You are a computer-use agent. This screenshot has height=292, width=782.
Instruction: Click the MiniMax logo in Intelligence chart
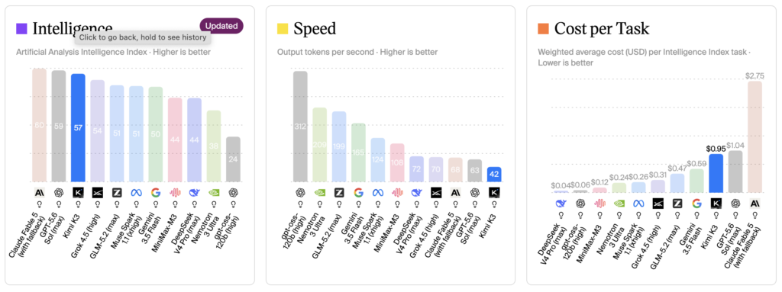[175, 192]
